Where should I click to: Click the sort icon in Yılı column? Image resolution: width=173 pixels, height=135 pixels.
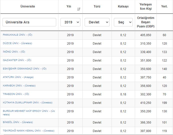[x=79, y=9]
